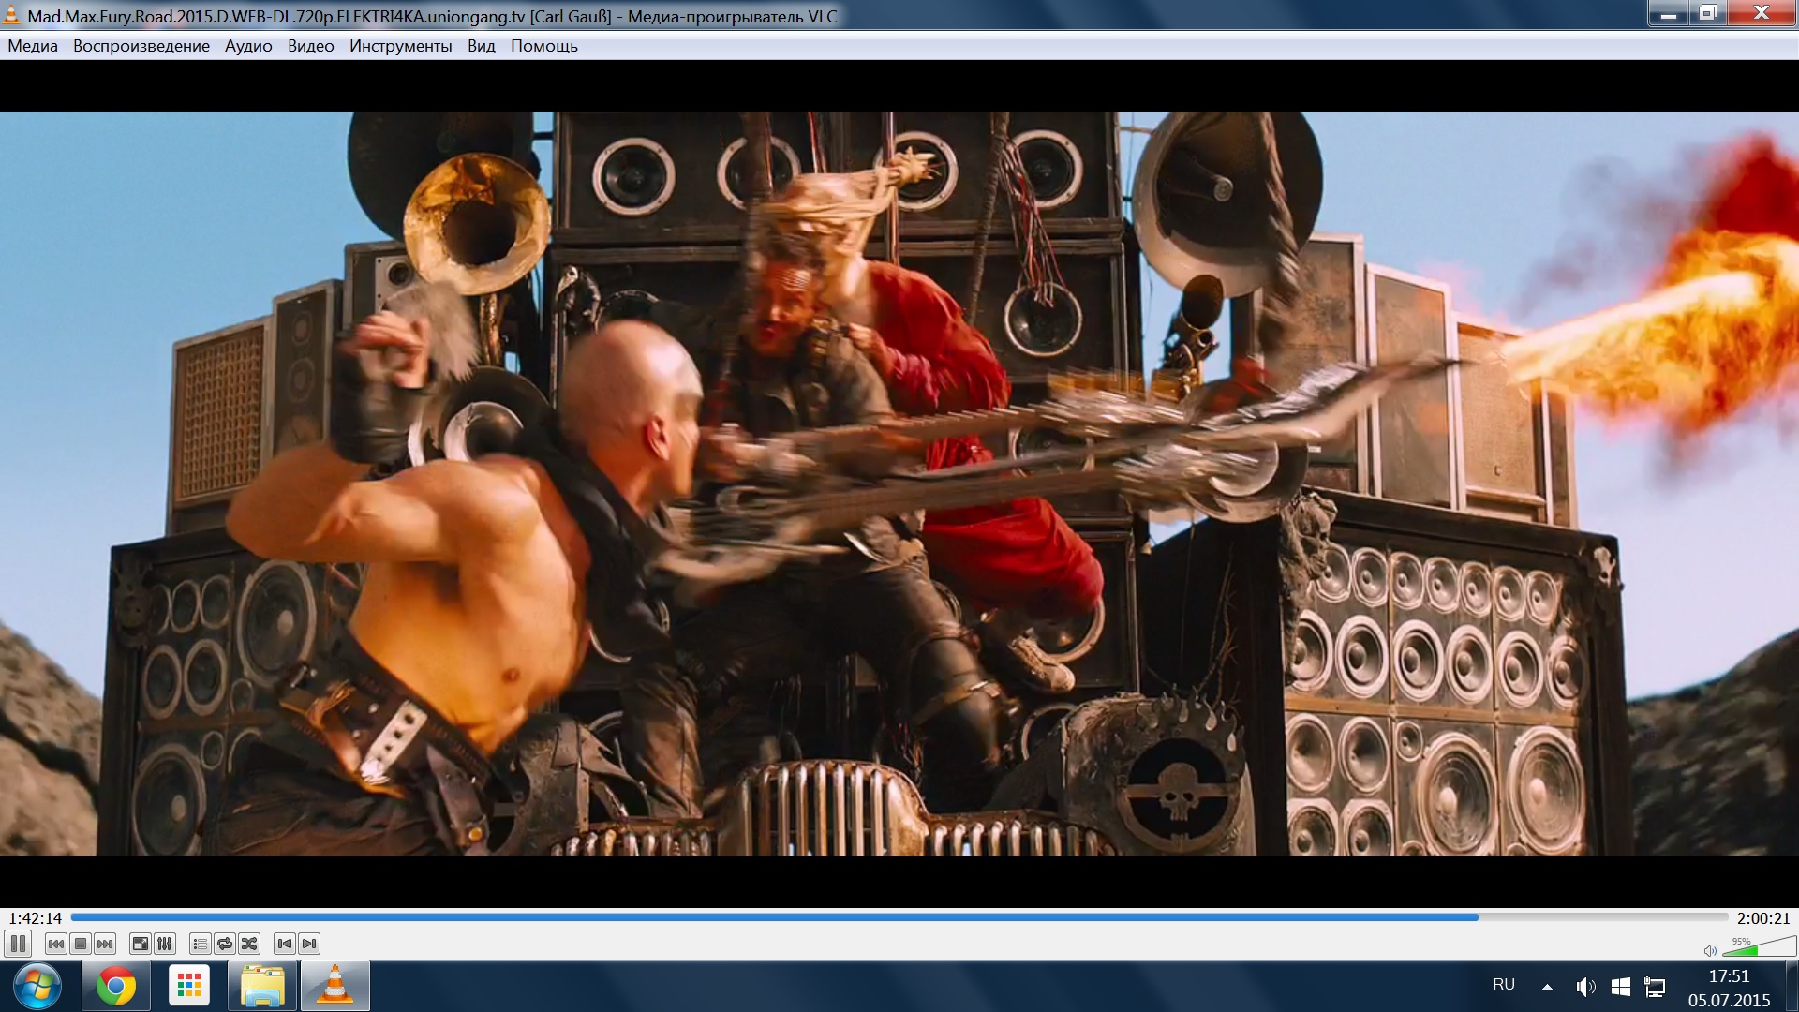1799x1012 pixels.
Task: Toggle shuffle random playback
Action: coord(249,944)
